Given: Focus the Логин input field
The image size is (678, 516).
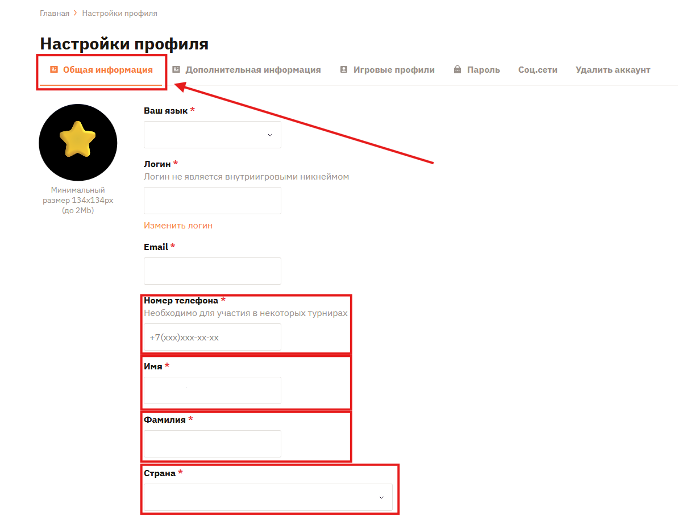Looking at the screenshot, I should coord(213,201).
